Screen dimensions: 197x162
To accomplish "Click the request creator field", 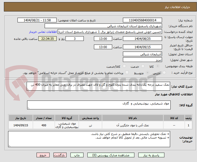I will click(x=110, y=32).
